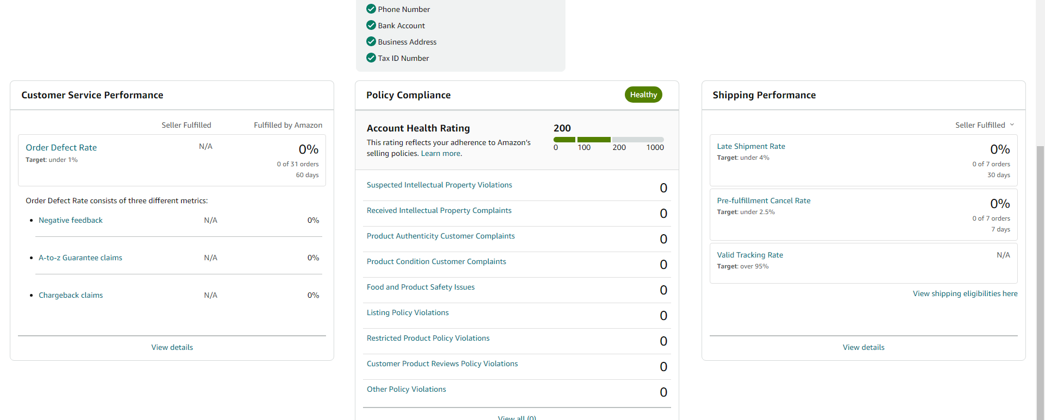Open Suspected Intellectual Property Violations
The image size is (1045, 420).
439,185
